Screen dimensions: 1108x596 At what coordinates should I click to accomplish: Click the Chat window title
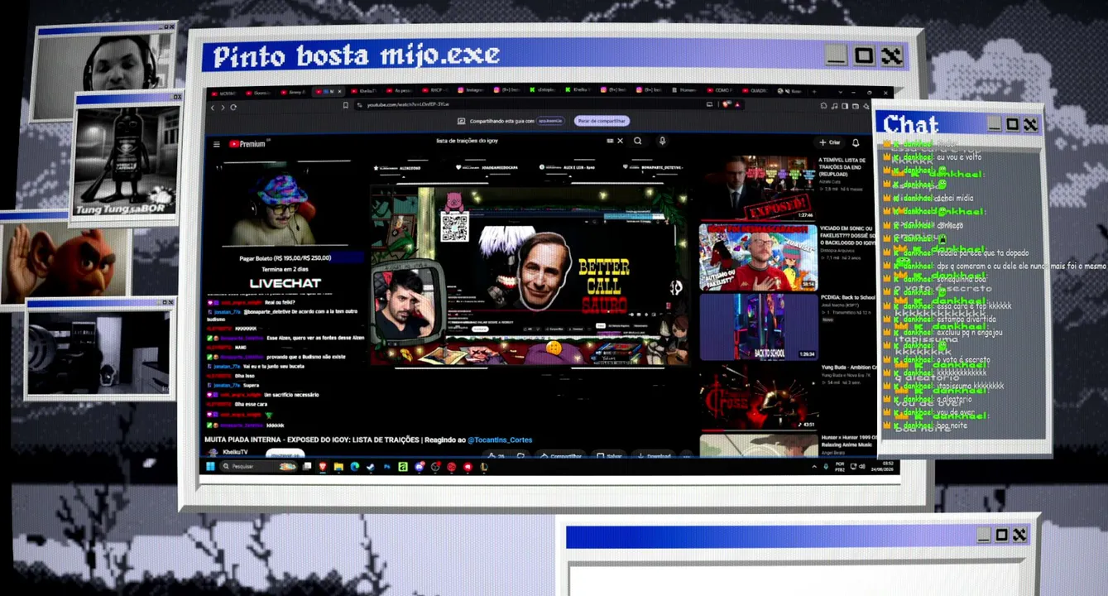point(911,124)
